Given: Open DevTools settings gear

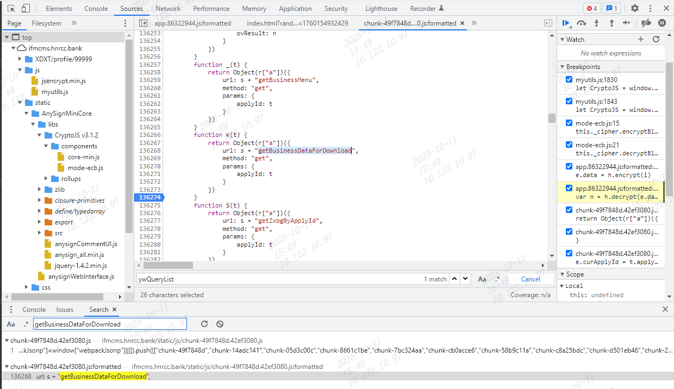Looking at the screenshot, I should pos(634,9).
